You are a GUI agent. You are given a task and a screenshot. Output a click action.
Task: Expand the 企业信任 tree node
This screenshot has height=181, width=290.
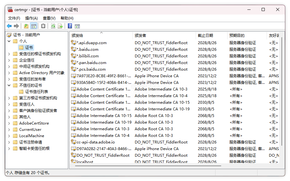coord(9,60)
